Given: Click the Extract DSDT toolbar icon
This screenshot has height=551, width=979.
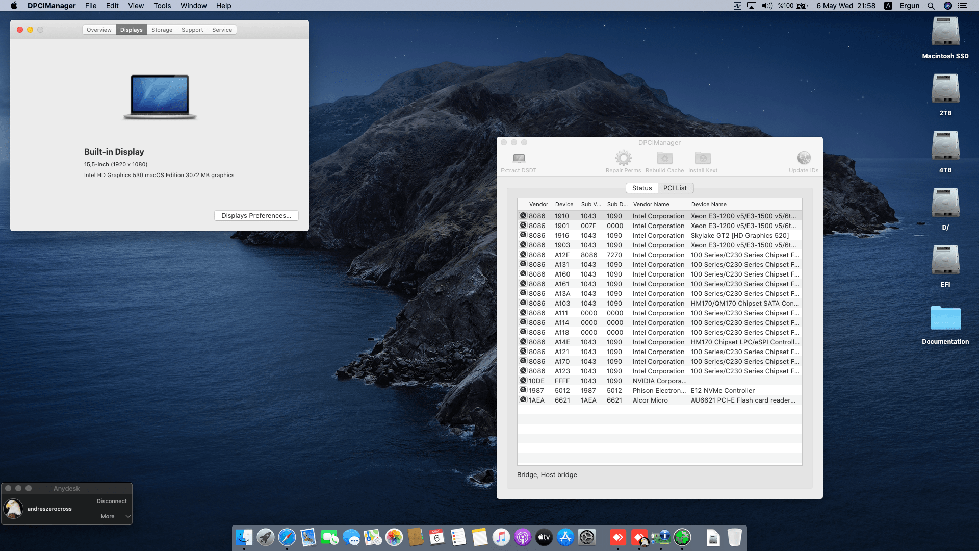Looking at the screenshot, I should point(519,159).
